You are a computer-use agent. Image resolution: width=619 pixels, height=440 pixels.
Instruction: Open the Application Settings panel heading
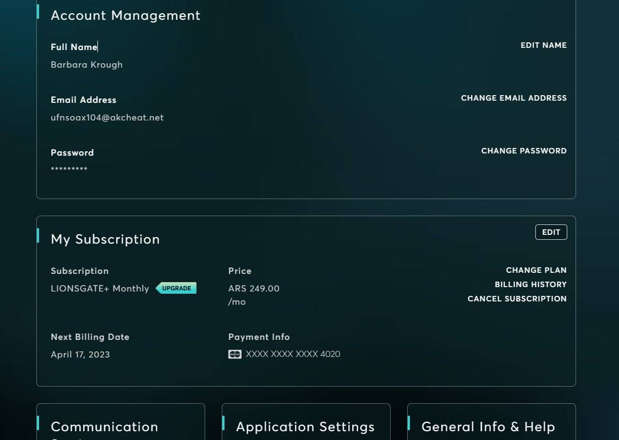pos(305,427)
